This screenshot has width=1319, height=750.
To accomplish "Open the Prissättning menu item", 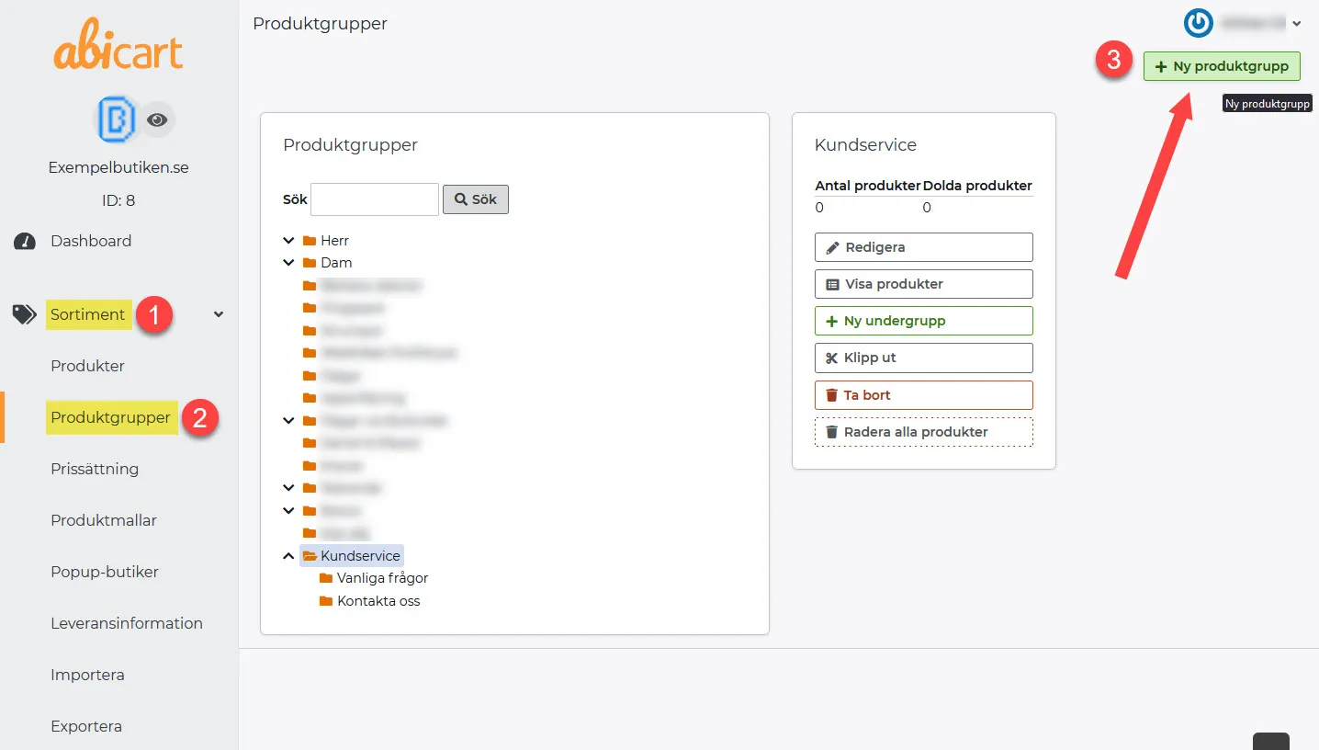I will click(x=95, y=469).
